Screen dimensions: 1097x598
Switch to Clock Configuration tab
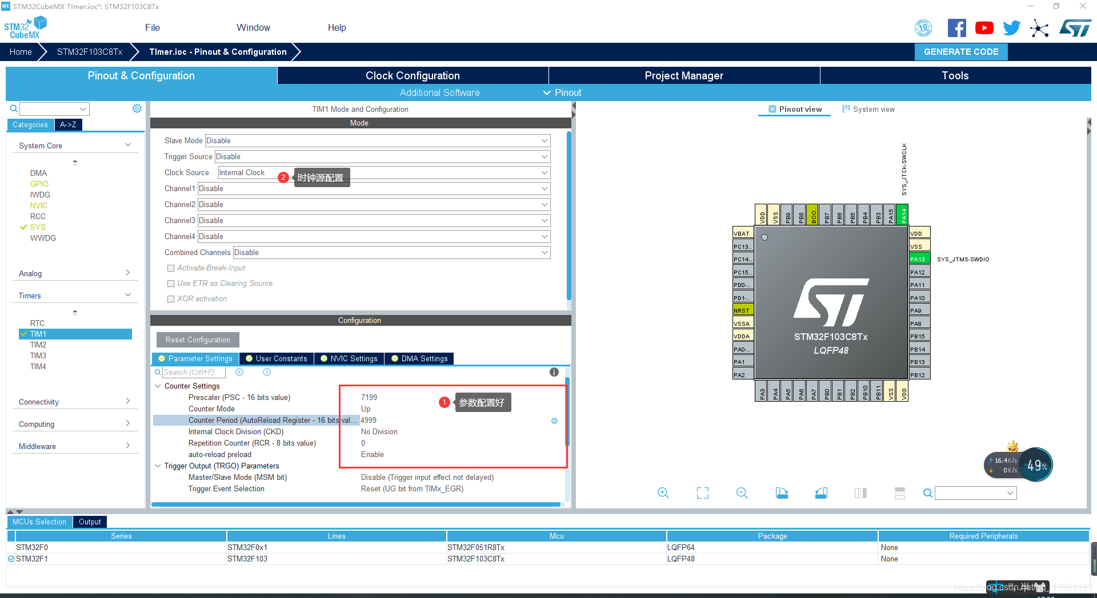(x=413, y=75)
